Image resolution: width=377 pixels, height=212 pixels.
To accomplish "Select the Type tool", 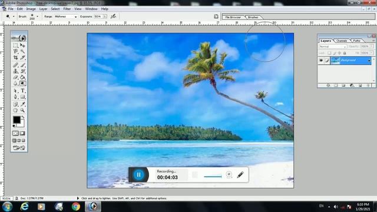I will pyautogui.click(x=22, y=91).
